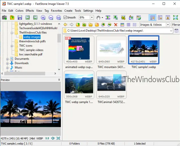Open the Colors menu
180x146 pixels.
click(19, 11)
